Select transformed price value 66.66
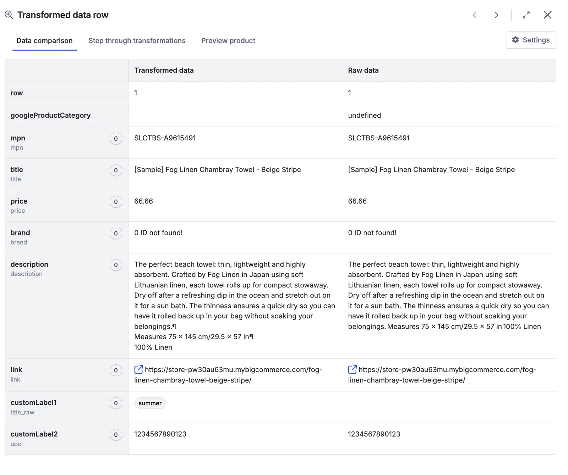The image size is (568, 475). [x=143, y=201]
